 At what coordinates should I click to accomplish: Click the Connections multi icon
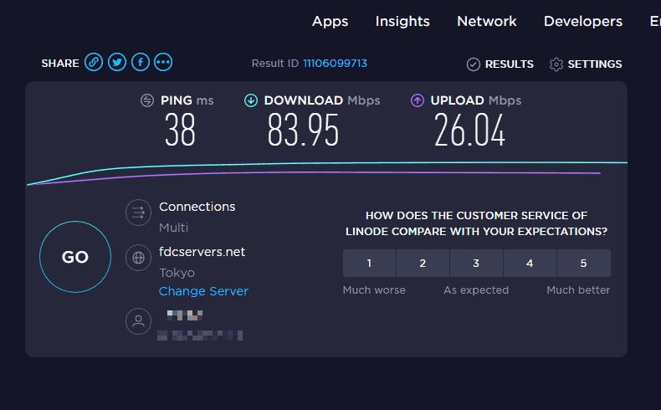tap(136, 213)
